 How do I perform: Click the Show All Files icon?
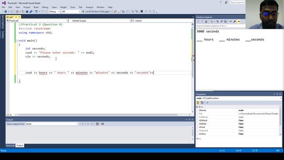point(225,22)
